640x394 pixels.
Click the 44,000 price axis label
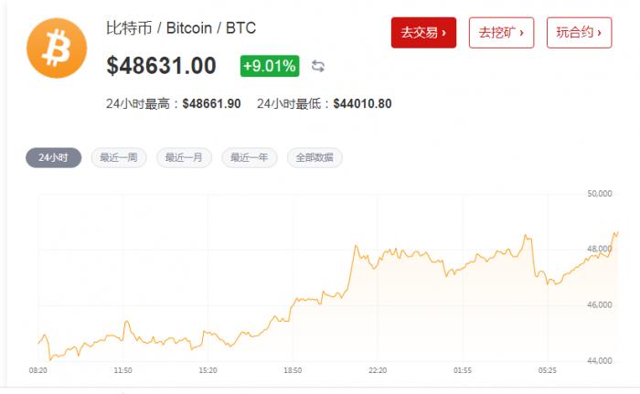pyautogui.click(x=599, y=361)
